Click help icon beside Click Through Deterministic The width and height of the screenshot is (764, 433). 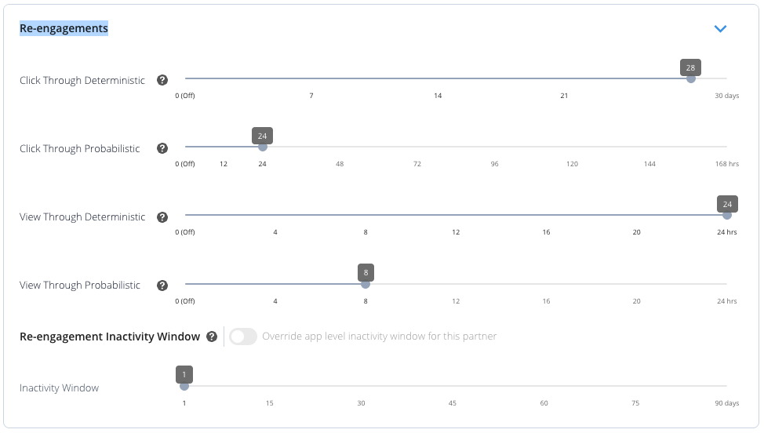tap(162, 80)
